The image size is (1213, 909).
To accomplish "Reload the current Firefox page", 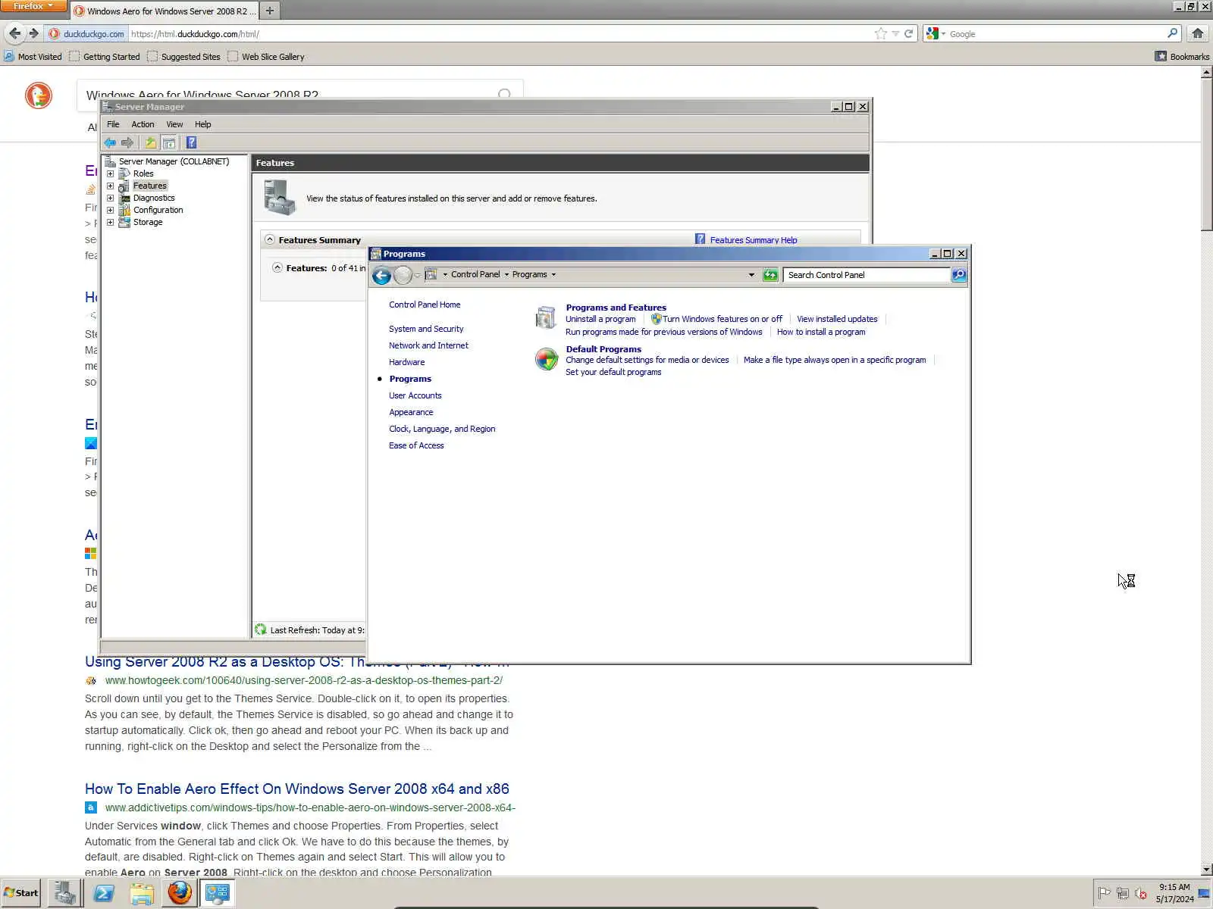I will pyautogui.click(x=908, y=33).
